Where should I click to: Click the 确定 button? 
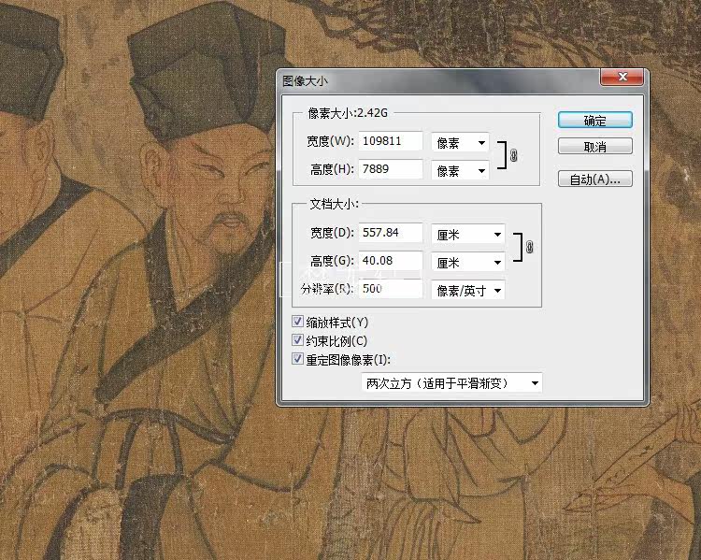click(595, 120)
